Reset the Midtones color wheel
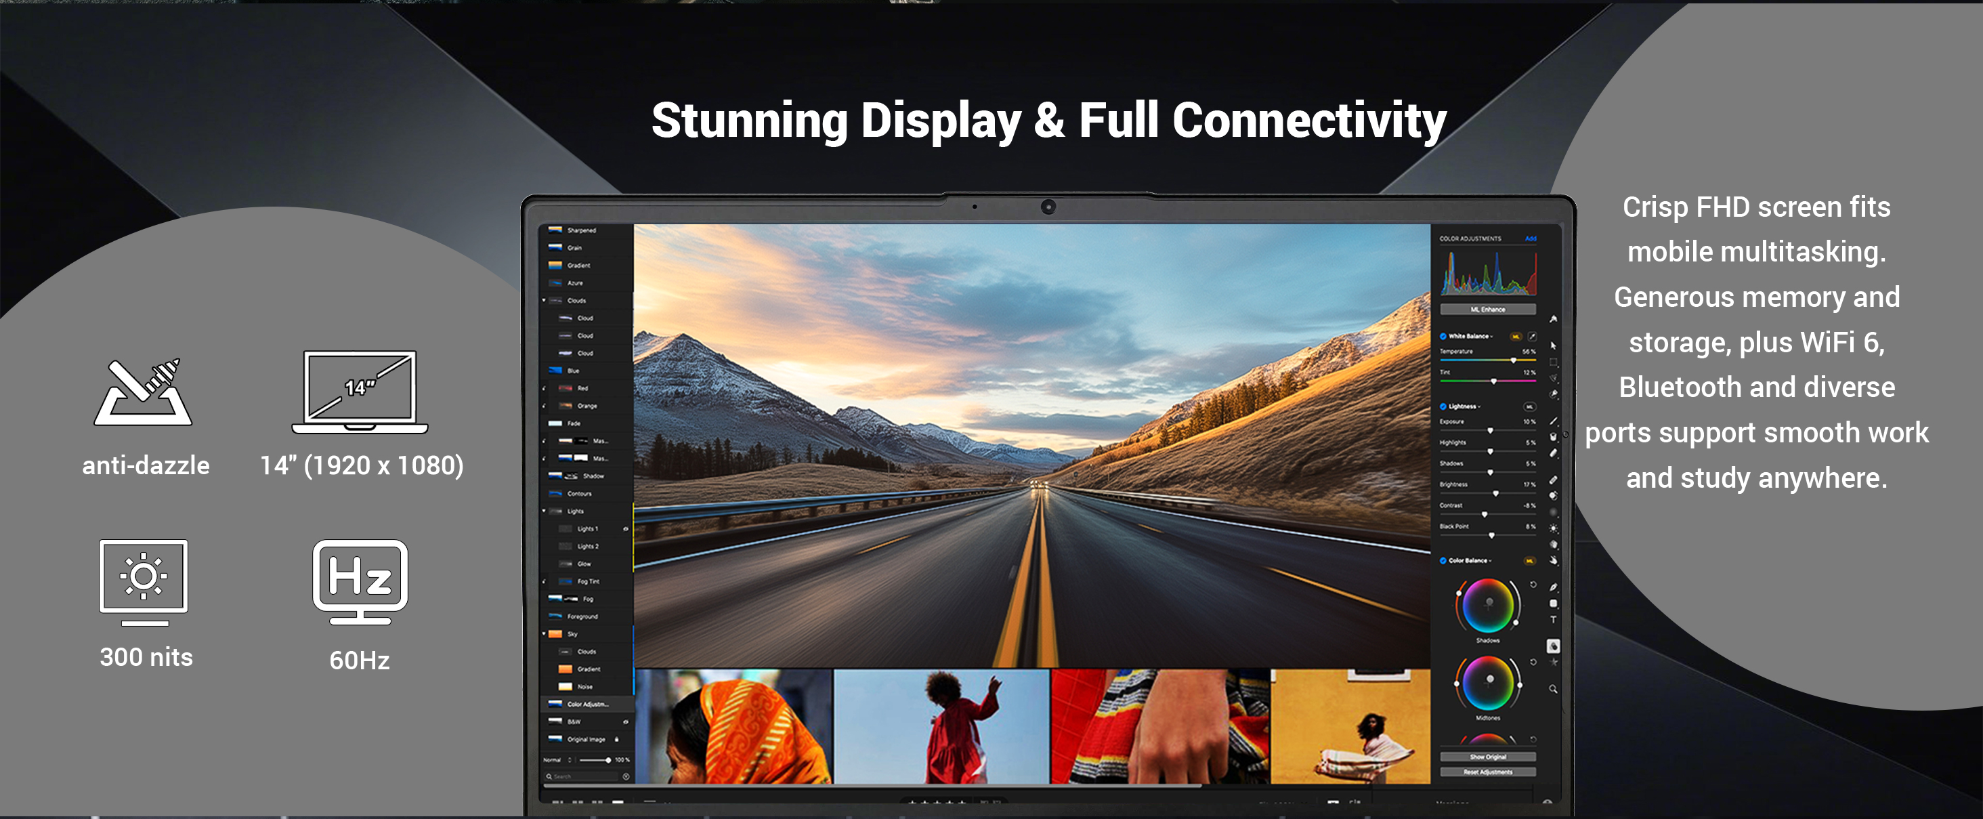The width and height of the screenshot is (1983, 819). 1533,662
